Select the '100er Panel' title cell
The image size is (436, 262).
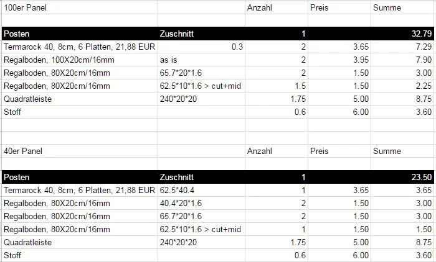pos(80,7)
